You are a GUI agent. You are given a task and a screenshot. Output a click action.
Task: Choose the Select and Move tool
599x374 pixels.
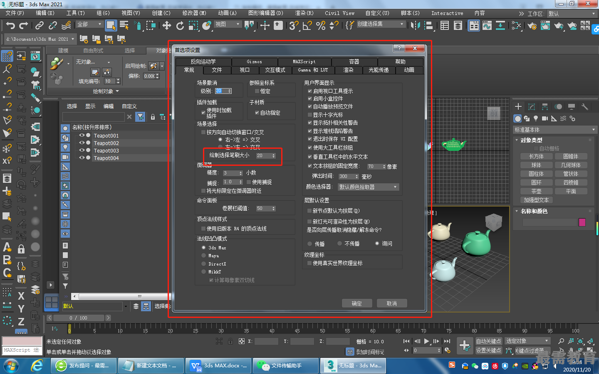(x=167, y=26)
